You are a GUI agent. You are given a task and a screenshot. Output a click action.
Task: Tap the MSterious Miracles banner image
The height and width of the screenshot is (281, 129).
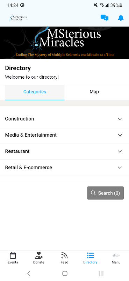[x=64, y=43]
